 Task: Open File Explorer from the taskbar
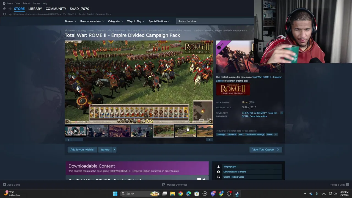click(172, 194)
